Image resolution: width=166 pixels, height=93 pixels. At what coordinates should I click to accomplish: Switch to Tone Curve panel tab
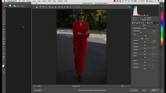point(135,23)
